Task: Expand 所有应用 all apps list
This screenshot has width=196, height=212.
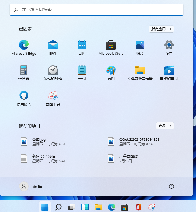Action: click(161, 29)
